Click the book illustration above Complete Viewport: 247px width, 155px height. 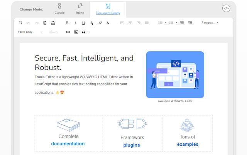click(x=68, y=125)
